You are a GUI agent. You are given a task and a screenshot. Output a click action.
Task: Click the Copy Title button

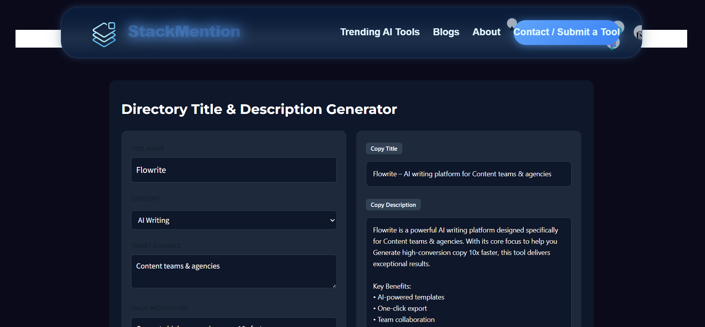pos(384,148)
